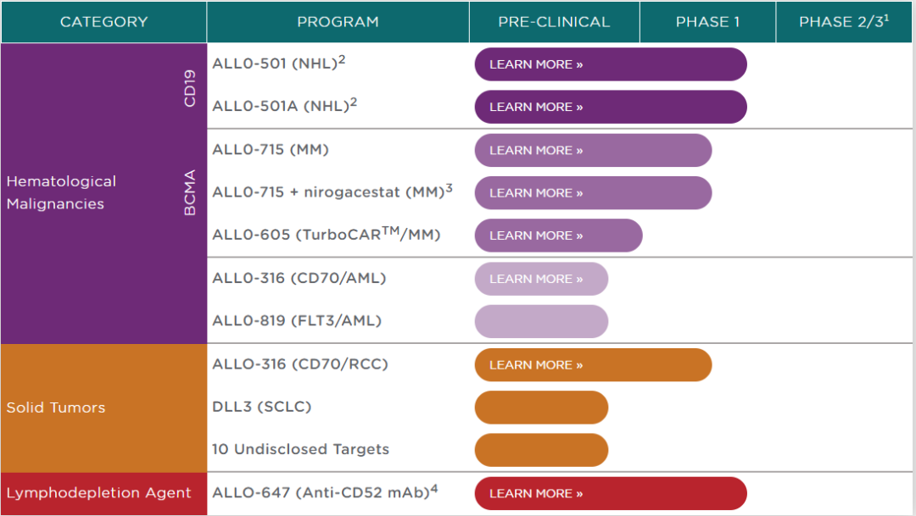
Task: Click the DLL3 (SCLC) orange progress bar
Action: click(541, 408)
